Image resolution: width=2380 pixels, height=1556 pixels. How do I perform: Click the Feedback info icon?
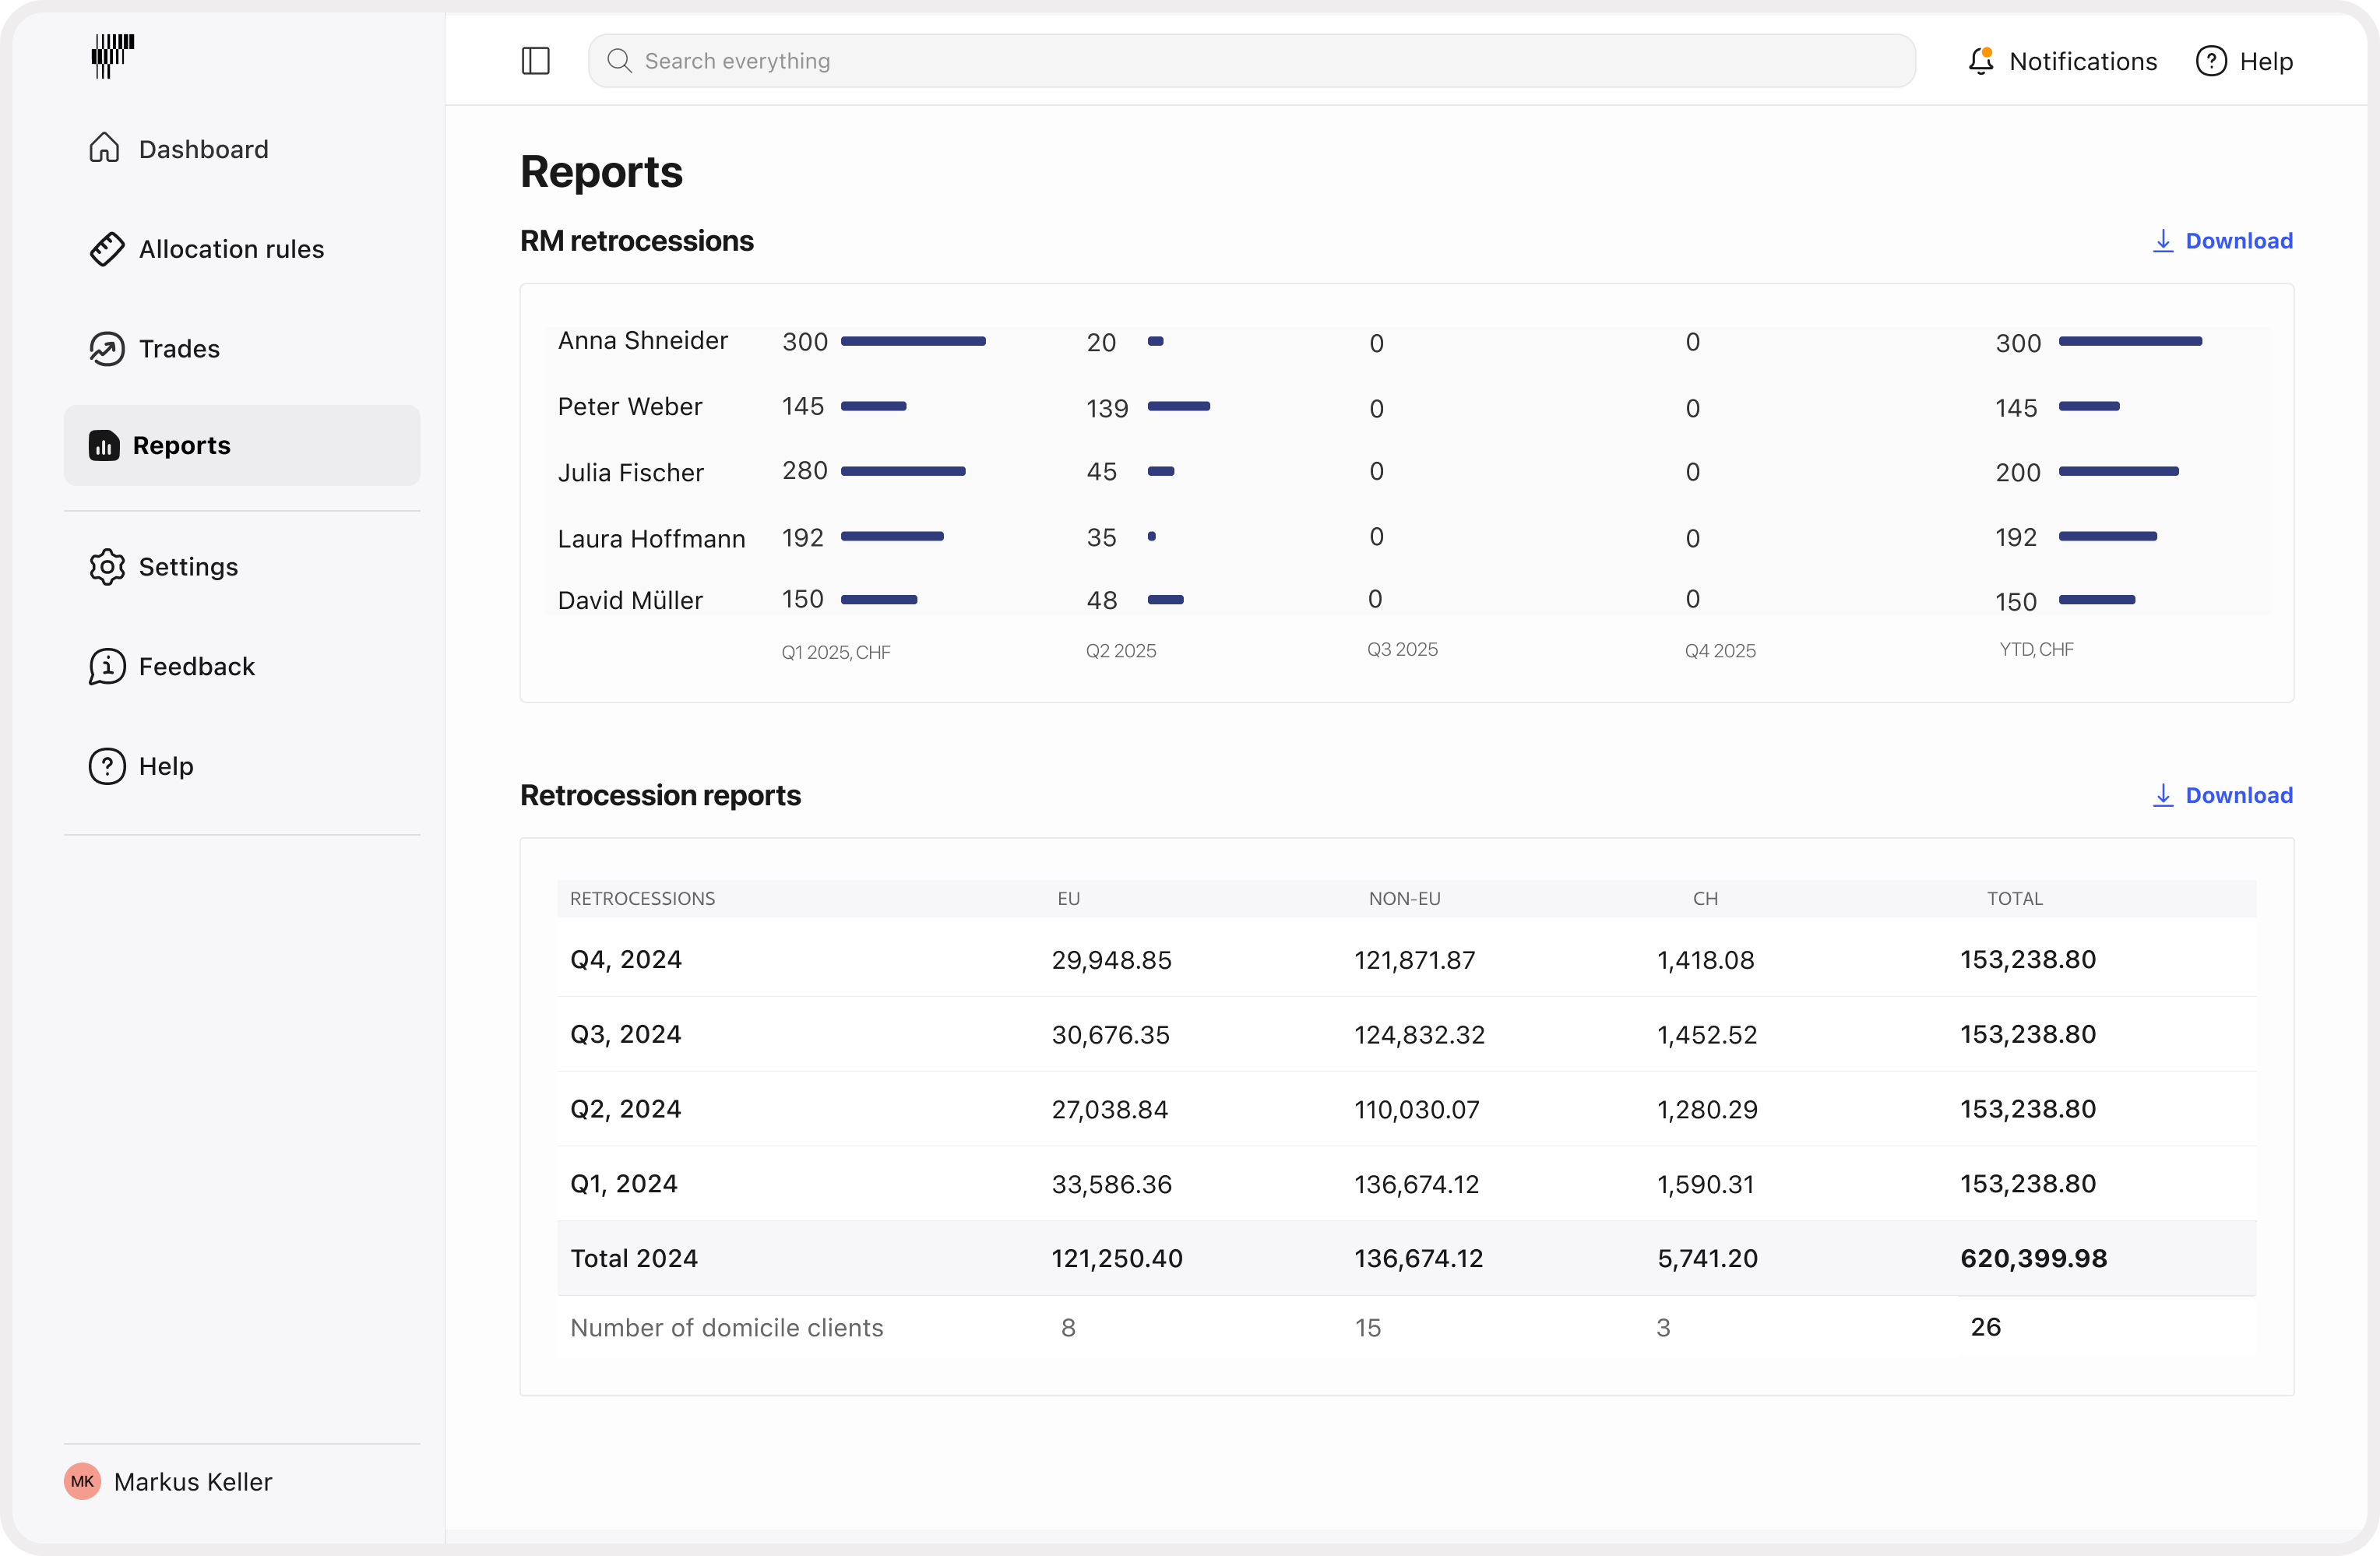pyautogui.click(x=107, y=665)
